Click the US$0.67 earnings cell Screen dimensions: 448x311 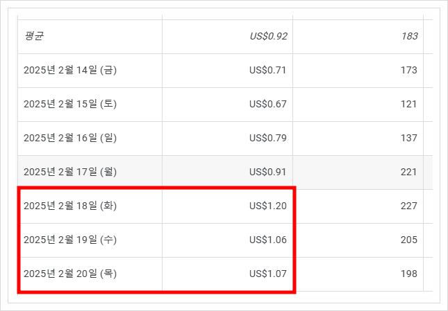(x=268, y=104)
